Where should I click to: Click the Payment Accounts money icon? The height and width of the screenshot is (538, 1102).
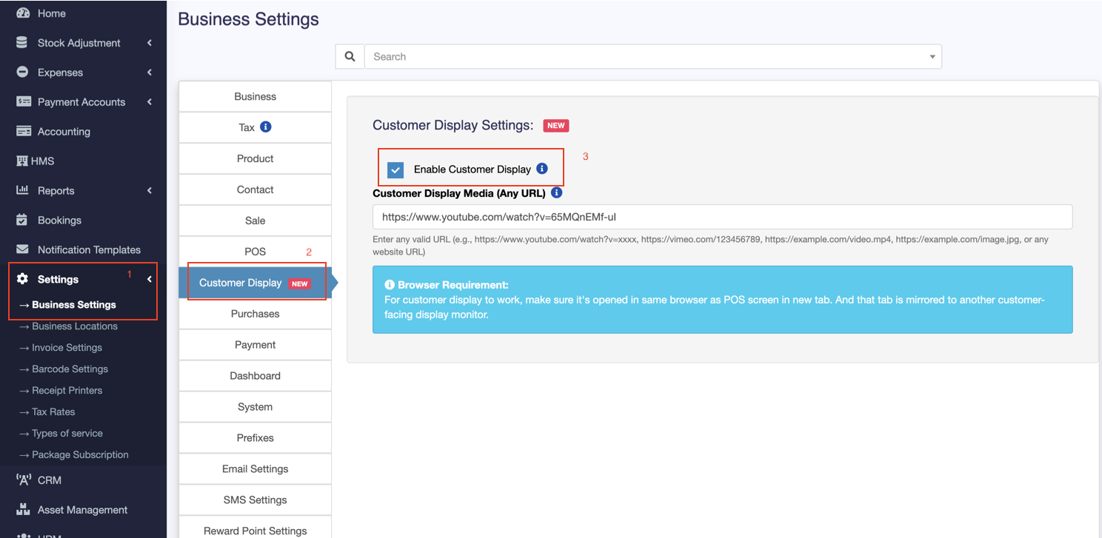pyautogui.click(x=24, y=102)
